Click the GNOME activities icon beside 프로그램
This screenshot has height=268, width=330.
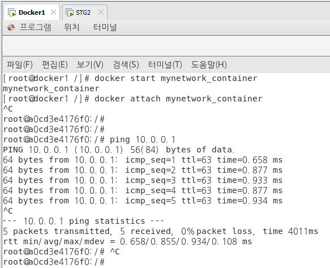coord(11,27)
